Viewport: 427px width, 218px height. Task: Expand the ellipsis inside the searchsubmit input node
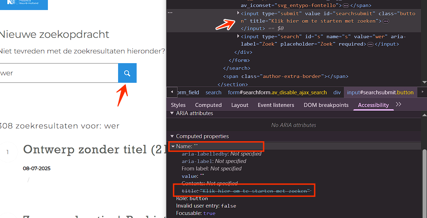pyautogui.click(x=386, y=21)
